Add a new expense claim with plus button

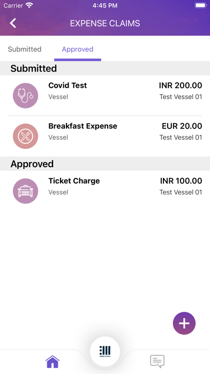click(184, 323)
